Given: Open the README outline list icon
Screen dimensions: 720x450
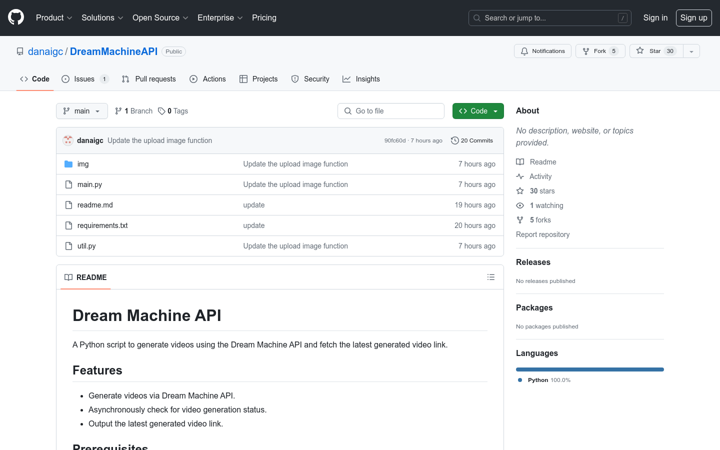Looking at the screenshot, I should (491, 277).
